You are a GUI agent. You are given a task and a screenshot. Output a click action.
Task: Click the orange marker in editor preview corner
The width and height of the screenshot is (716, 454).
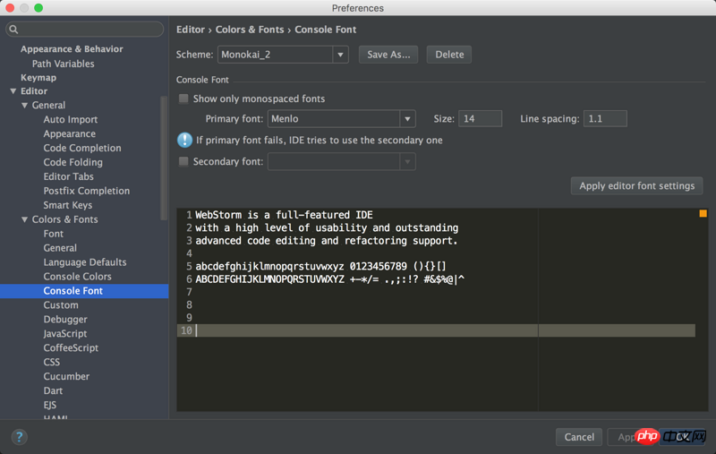tap(703, 214)
